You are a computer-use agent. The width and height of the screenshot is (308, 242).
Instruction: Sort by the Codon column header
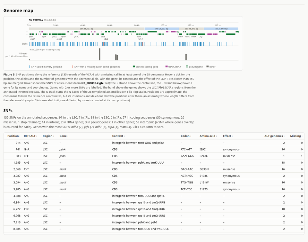pos(186,136)
